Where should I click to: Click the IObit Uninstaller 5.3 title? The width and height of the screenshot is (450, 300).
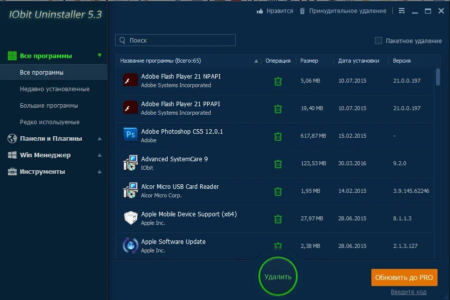[x=55, y=15]
